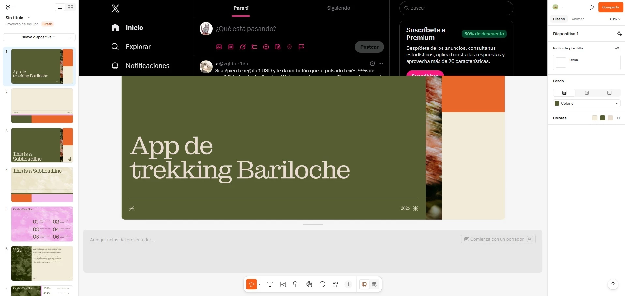
Task: Select the Move cursor tool in bottom toolbar
Action: pos(251,284)
